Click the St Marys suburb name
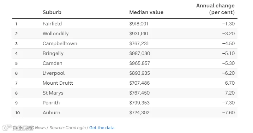The height and width of the screenshot is (133, 253). [53, 93]
